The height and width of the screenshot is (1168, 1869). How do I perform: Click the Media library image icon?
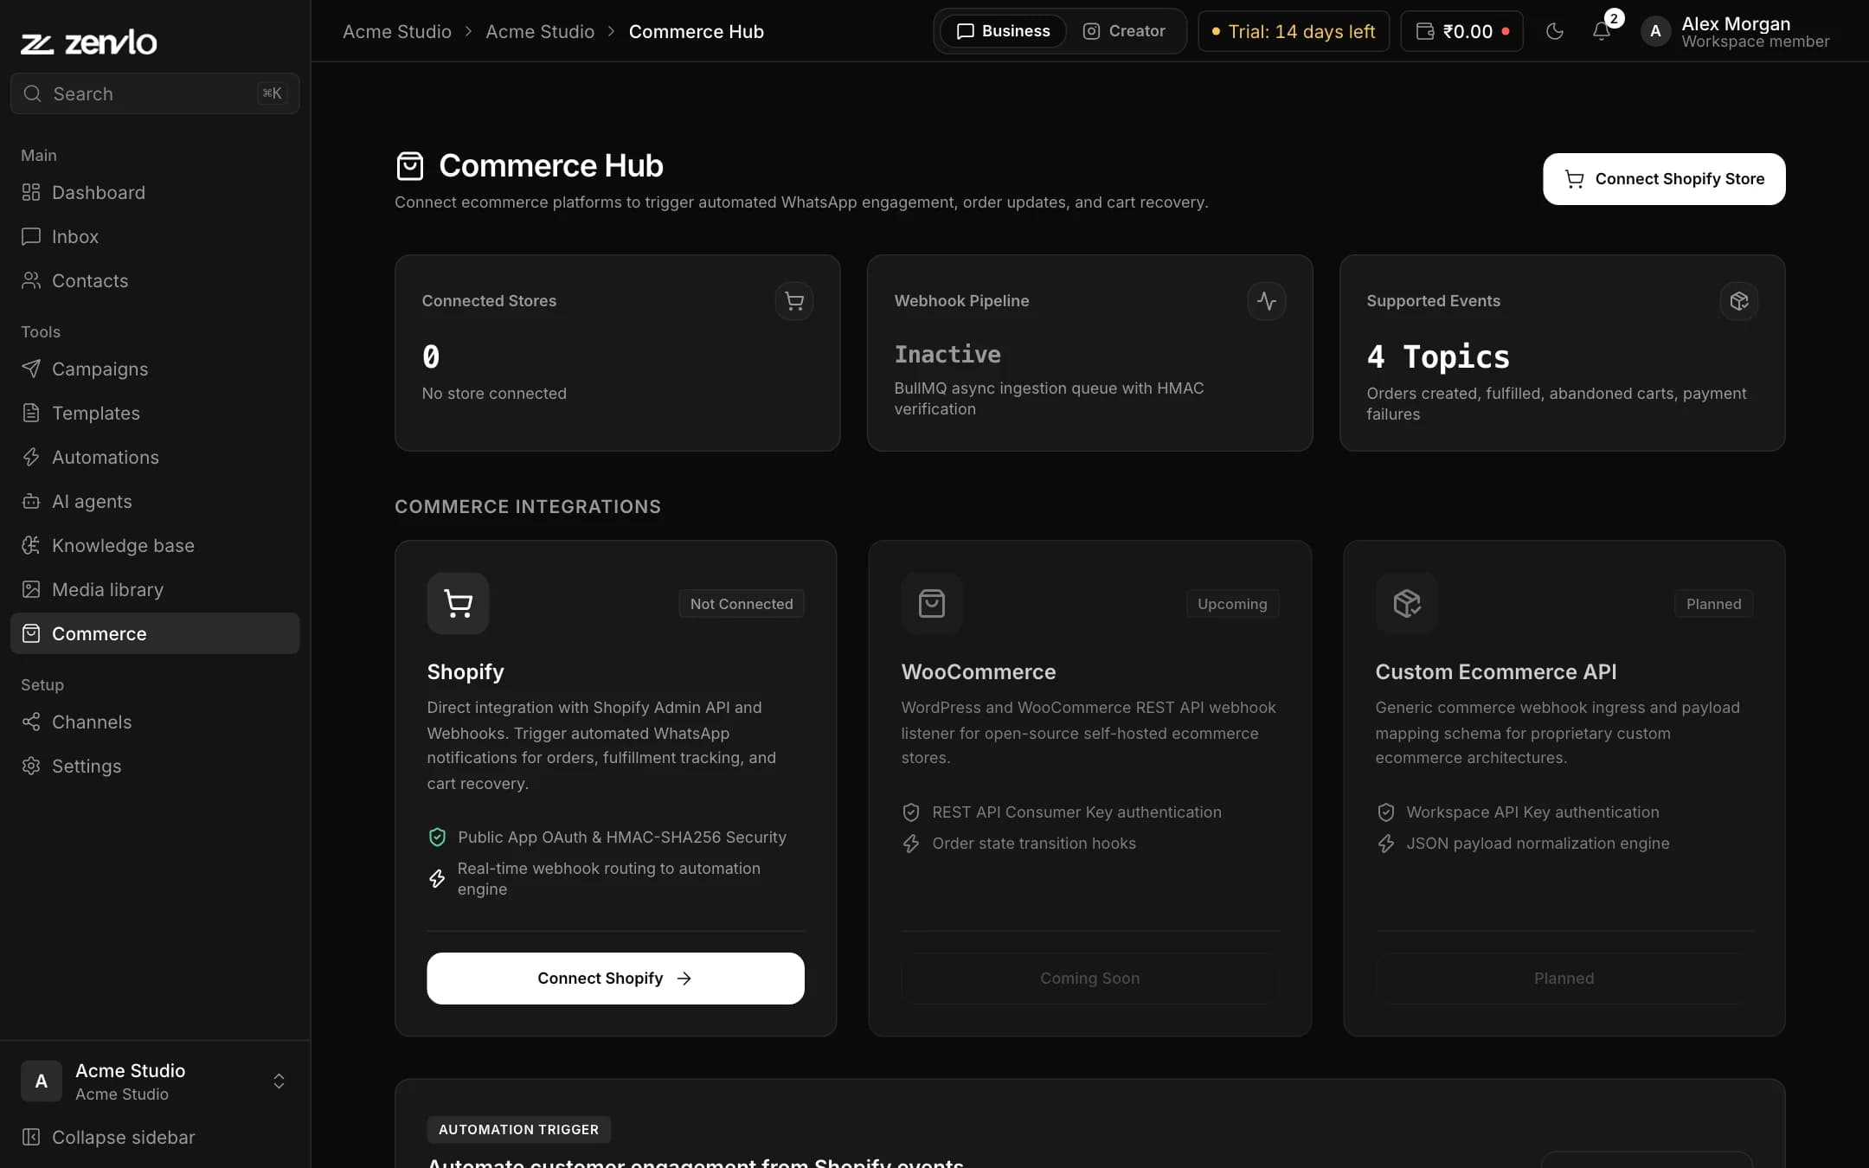(31, 589)
